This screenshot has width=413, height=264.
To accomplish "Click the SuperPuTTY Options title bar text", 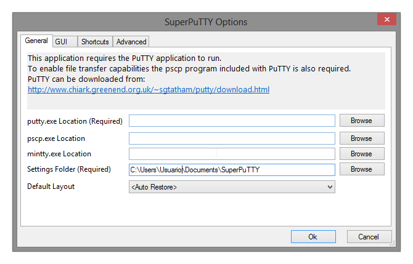I will (206, 22).
